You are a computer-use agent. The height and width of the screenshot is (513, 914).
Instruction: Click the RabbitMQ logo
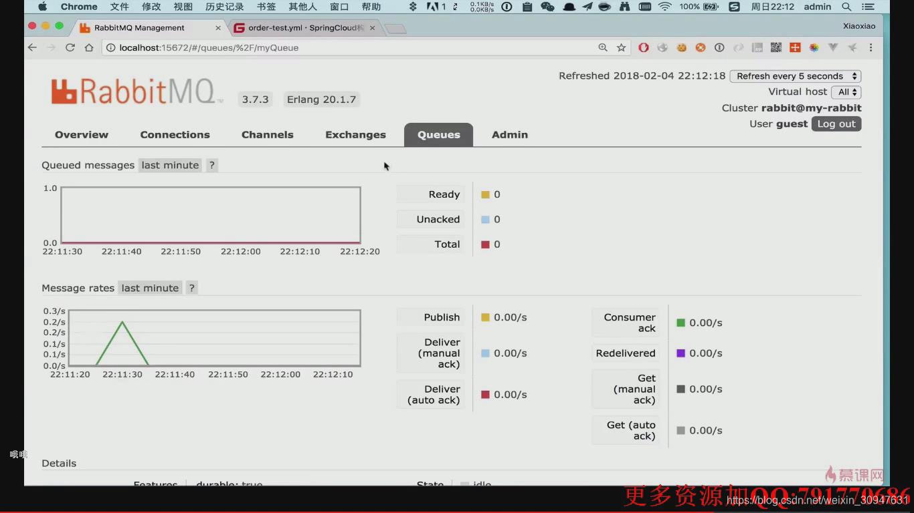coord(136,92)
